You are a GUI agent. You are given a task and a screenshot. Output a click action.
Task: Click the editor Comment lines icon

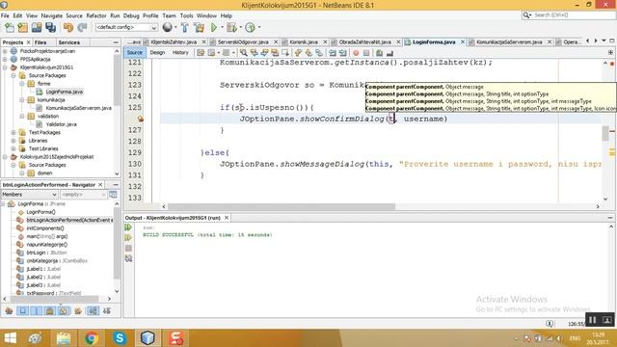click(379, 53)
